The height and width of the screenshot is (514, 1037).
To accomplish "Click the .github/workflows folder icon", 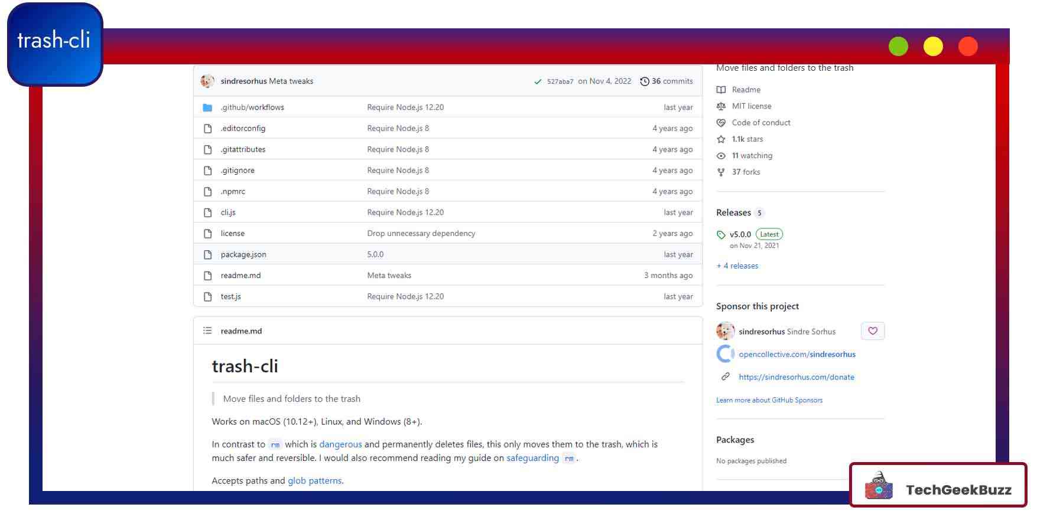I will tap(207, 107).
